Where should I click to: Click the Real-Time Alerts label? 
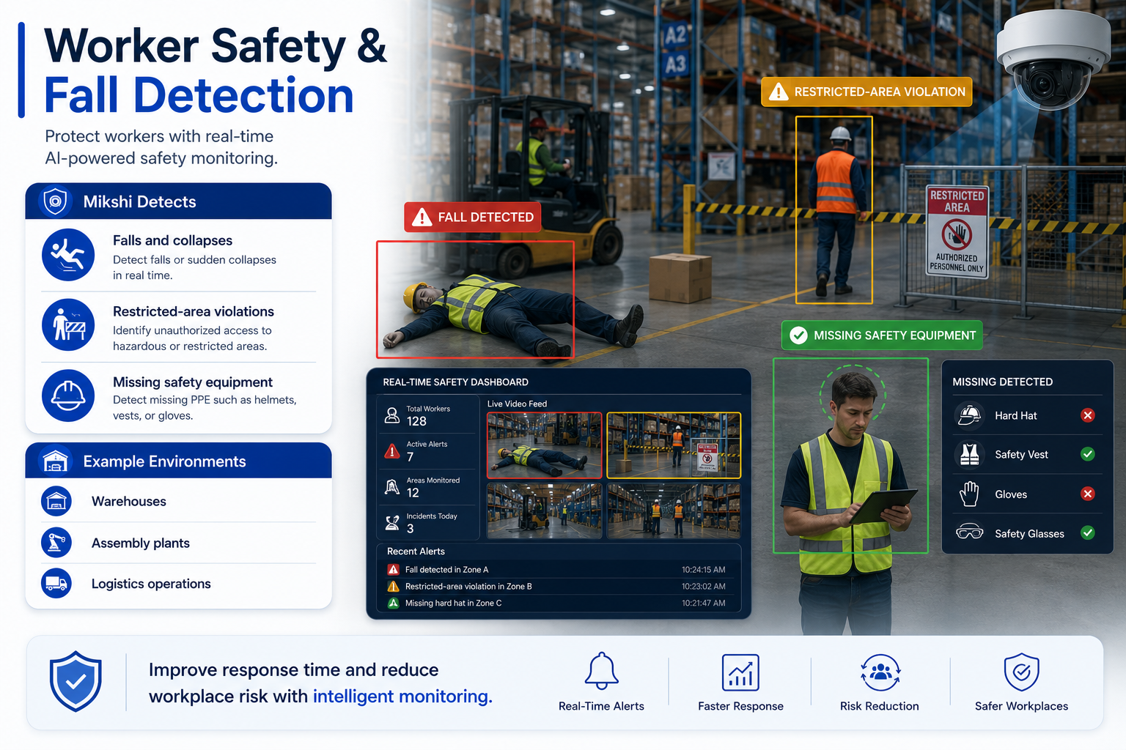[x=601, y=706]
